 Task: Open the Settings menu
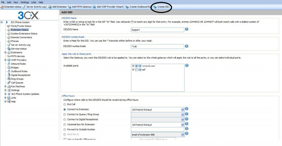[x=25, y=2]
